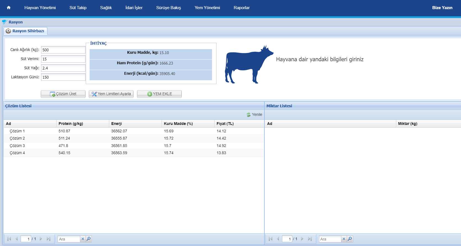Click the Süt Yağı input field
The width and height of the screenshot is (461, 246).
pos(63,68)
